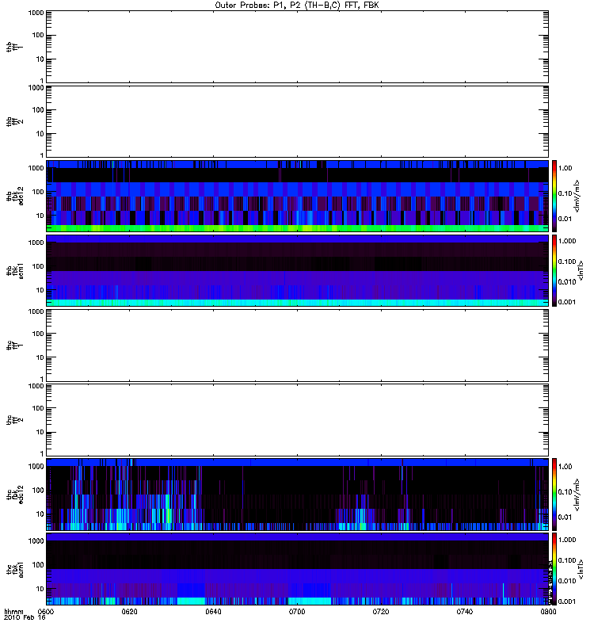
Task: Click the thc fbk scm1 color bar
Action: point(554,569)
